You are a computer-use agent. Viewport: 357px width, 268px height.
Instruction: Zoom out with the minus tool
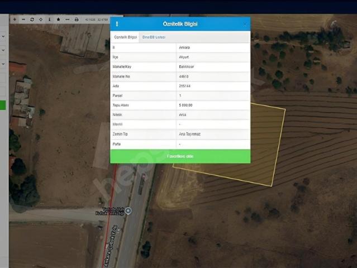tap(23, 20)
